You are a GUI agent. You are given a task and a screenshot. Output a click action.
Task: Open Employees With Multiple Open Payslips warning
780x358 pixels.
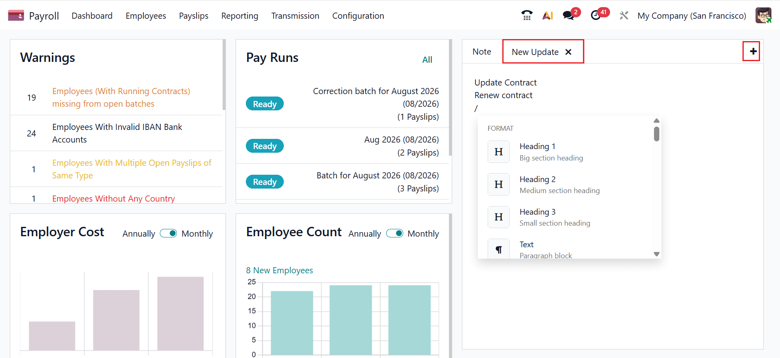pos(132,169)
